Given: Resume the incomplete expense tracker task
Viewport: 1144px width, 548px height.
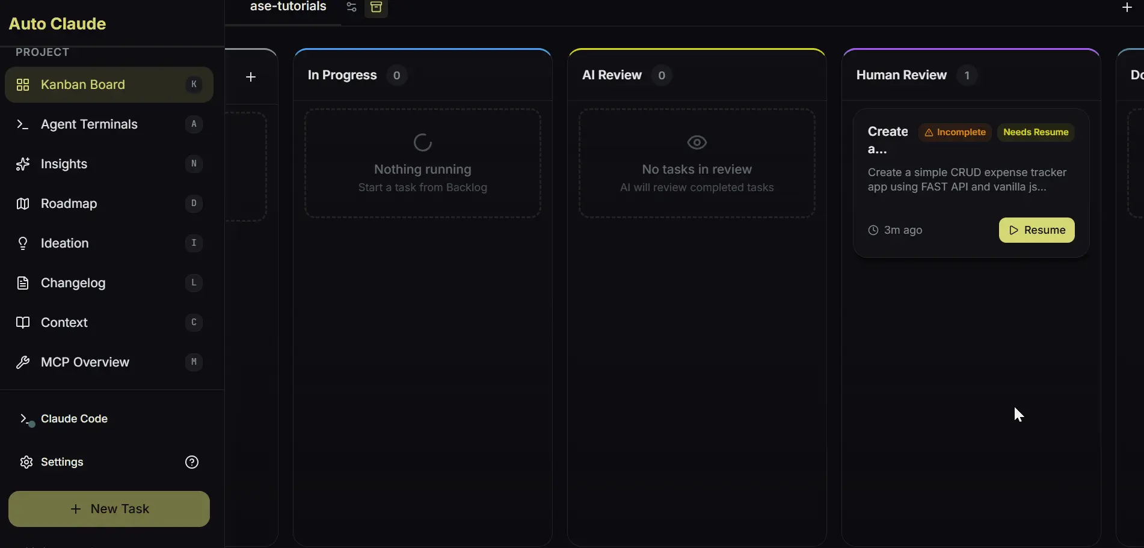Looking at the screenshot, I should 1036,230.
